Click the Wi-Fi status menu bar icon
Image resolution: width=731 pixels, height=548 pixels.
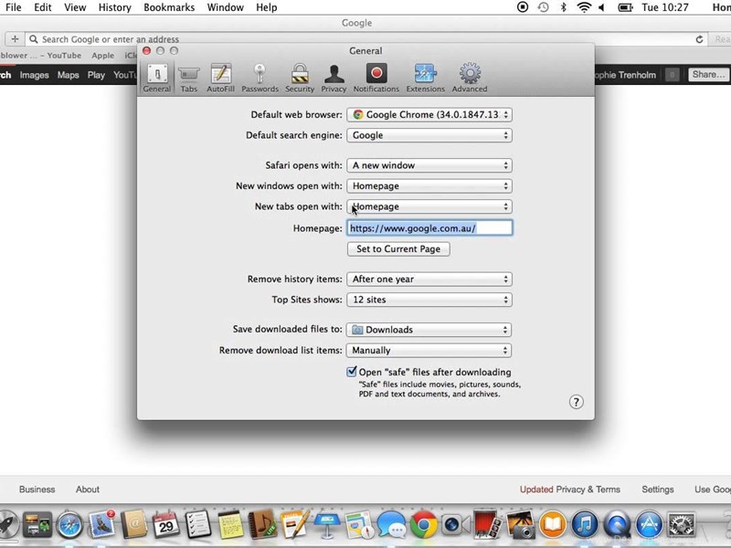pos(584,7)
